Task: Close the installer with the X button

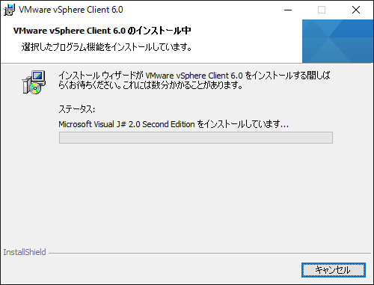Action: [x=356, y=10]
